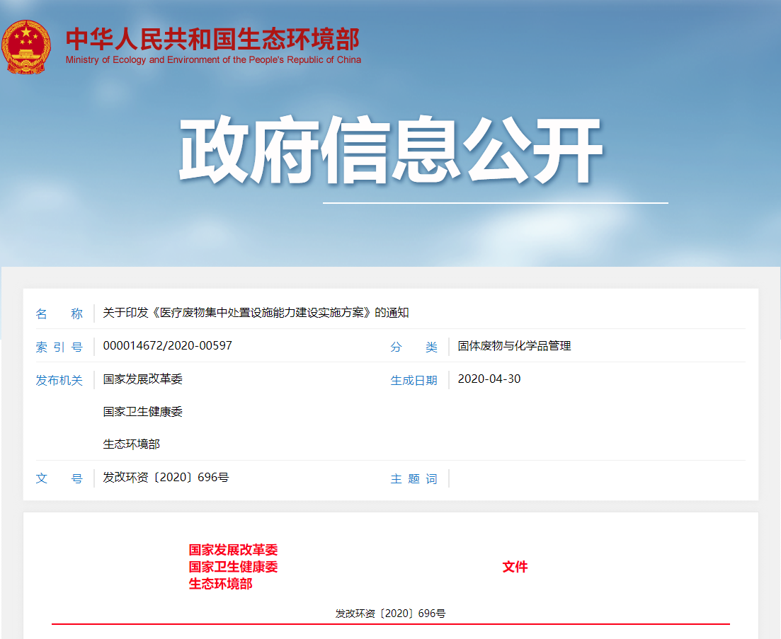Click the red 文件 heading
781x639 pixels.
[515, 567]
